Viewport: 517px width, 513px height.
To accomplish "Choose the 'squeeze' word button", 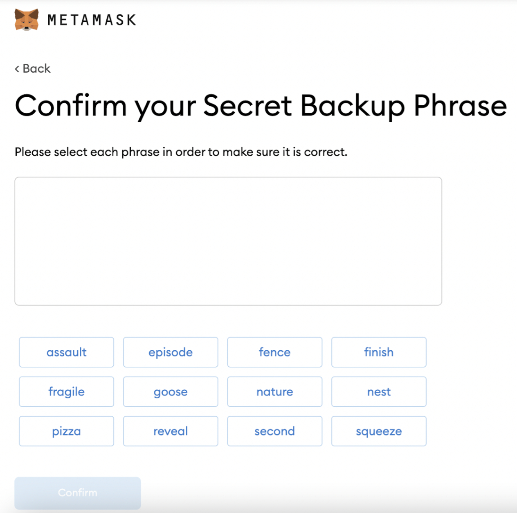I will click(x=379, y=431).
